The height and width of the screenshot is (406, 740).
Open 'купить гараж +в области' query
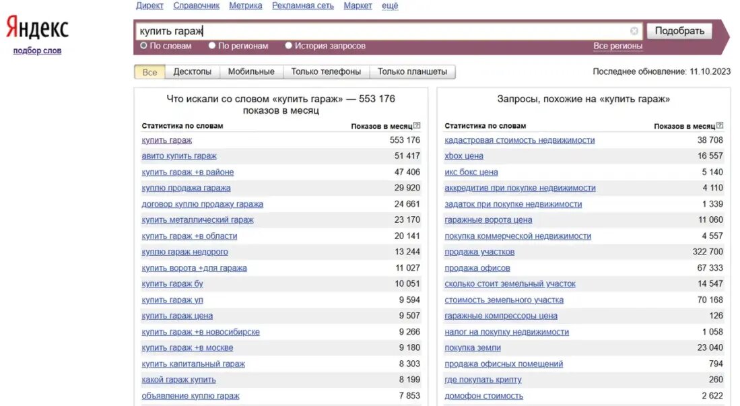click(x=189, y=236)
